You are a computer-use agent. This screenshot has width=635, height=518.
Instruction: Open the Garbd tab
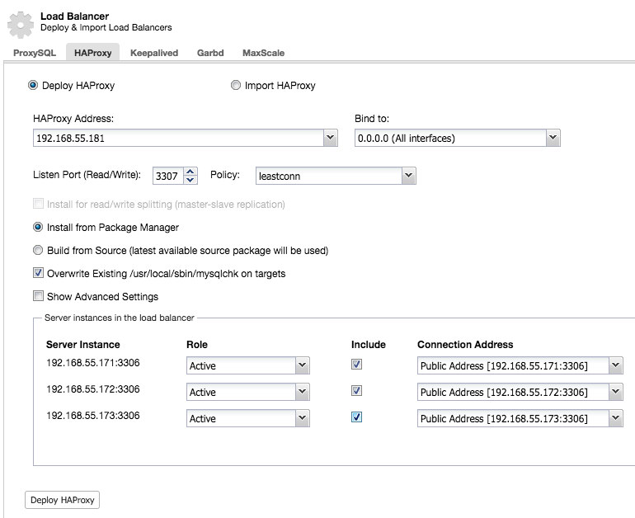[x=210, y=53]
